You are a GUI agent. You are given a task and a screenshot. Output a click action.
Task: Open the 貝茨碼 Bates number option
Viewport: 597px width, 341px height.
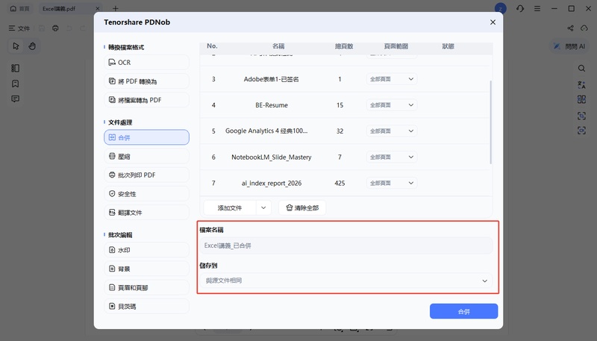146,306
